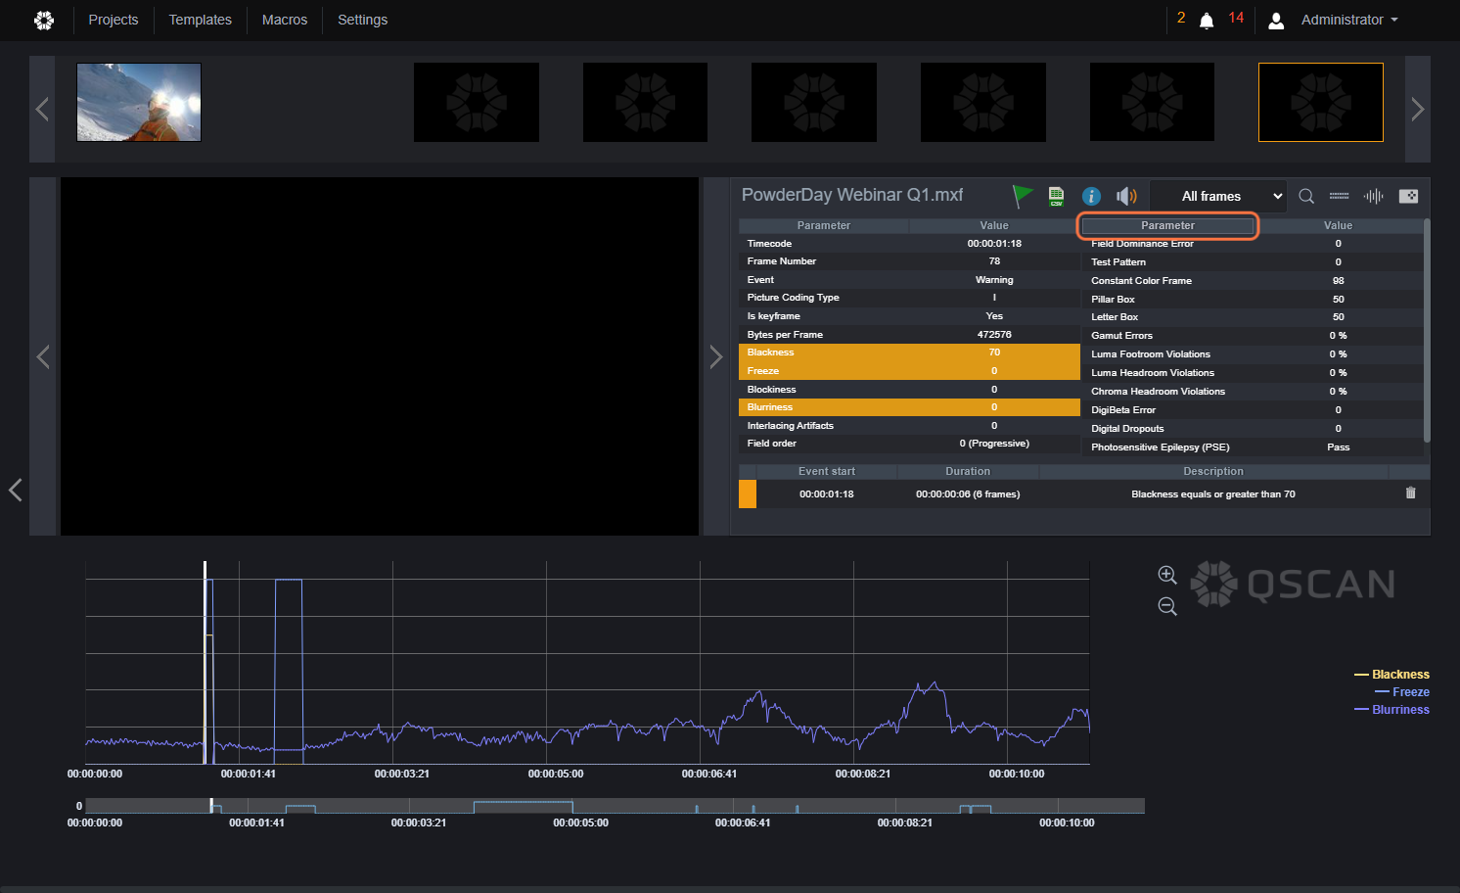Click the green flag icon
This screenshot has height=893, width=1460.
click(1023, 196)
